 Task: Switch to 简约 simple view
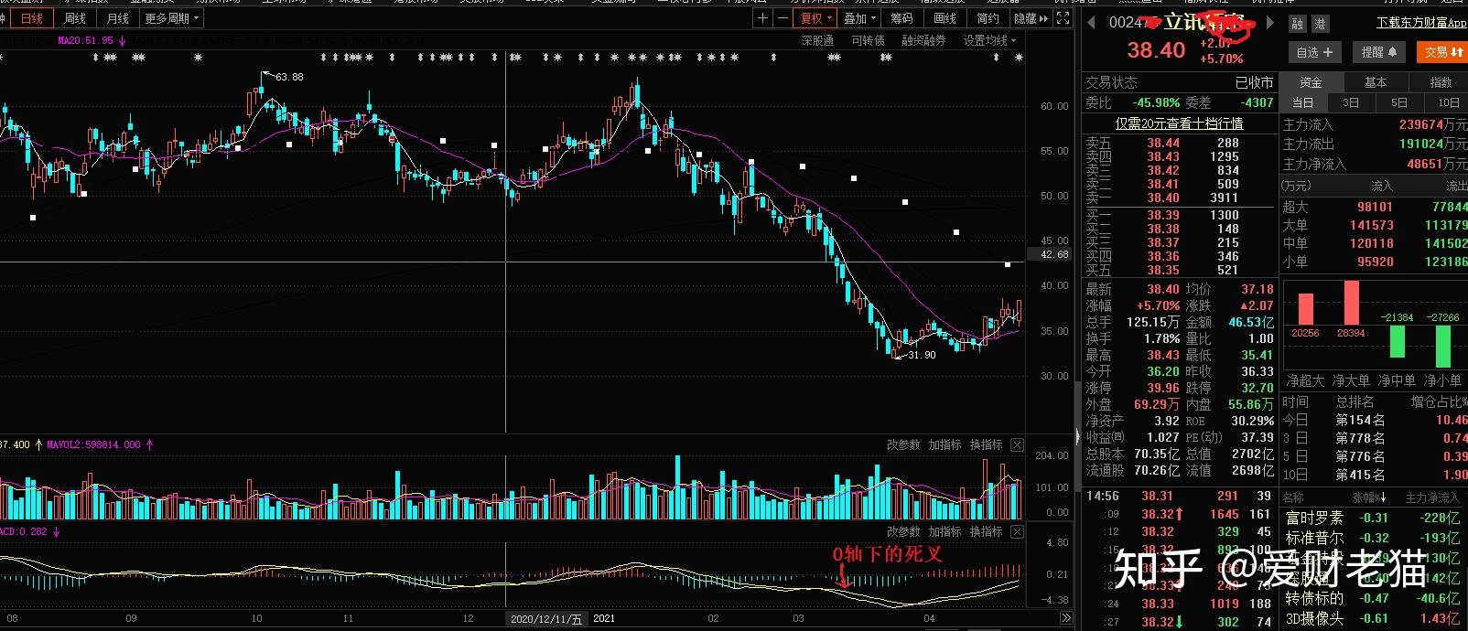tap(988, 18)
